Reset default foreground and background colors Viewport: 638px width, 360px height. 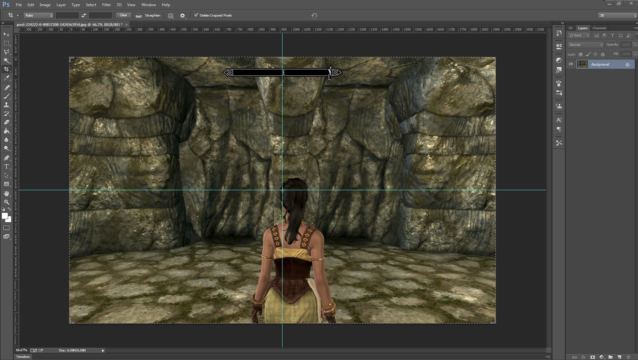coord(3,209)
